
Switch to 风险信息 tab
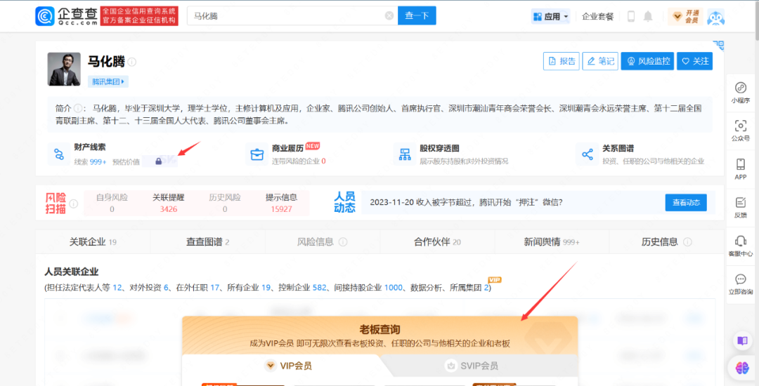[x=323, y=241]
